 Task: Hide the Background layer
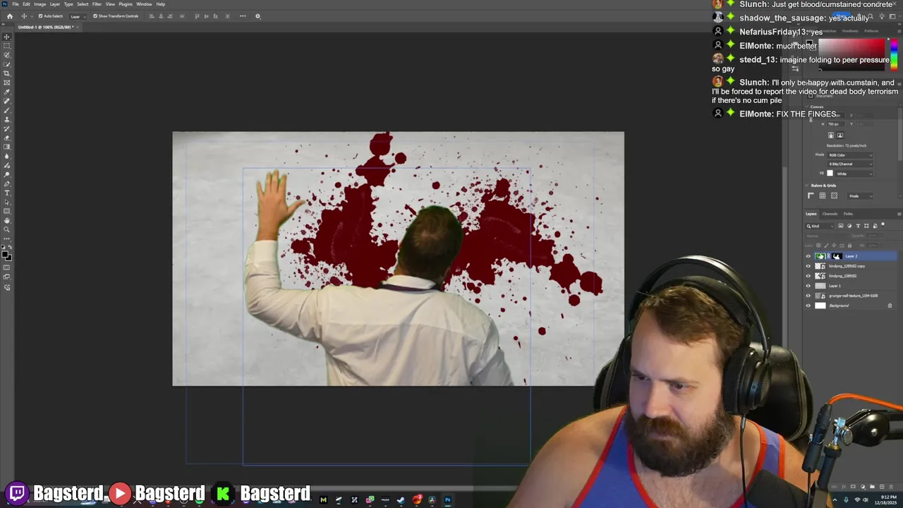(x=808, y=306)
